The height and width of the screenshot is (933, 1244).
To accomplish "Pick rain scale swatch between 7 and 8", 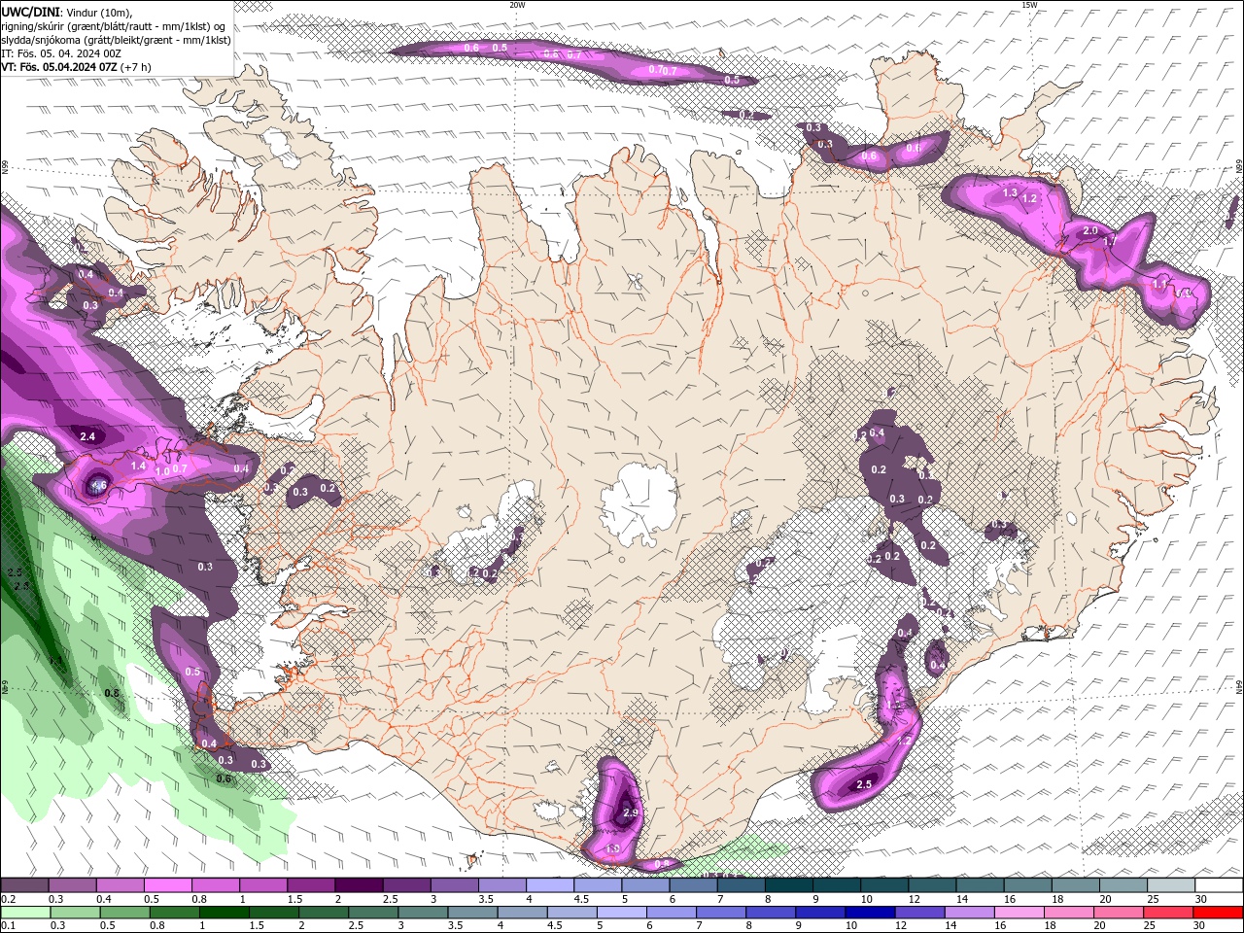I will click(x=721, y=912).
